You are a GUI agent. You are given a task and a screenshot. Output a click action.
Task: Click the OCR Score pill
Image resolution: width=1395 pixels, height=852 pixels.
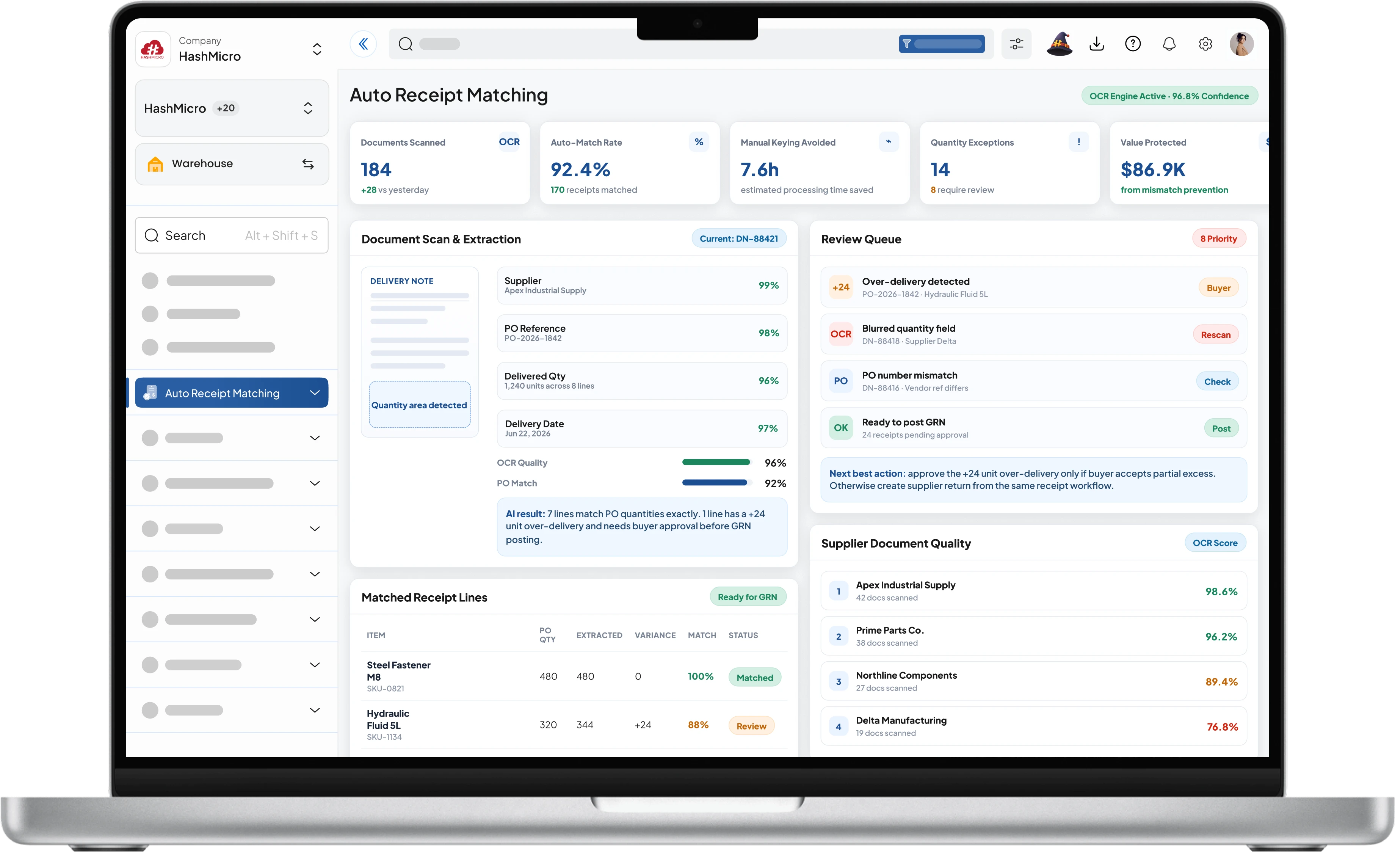click(x=1215, y=542)
